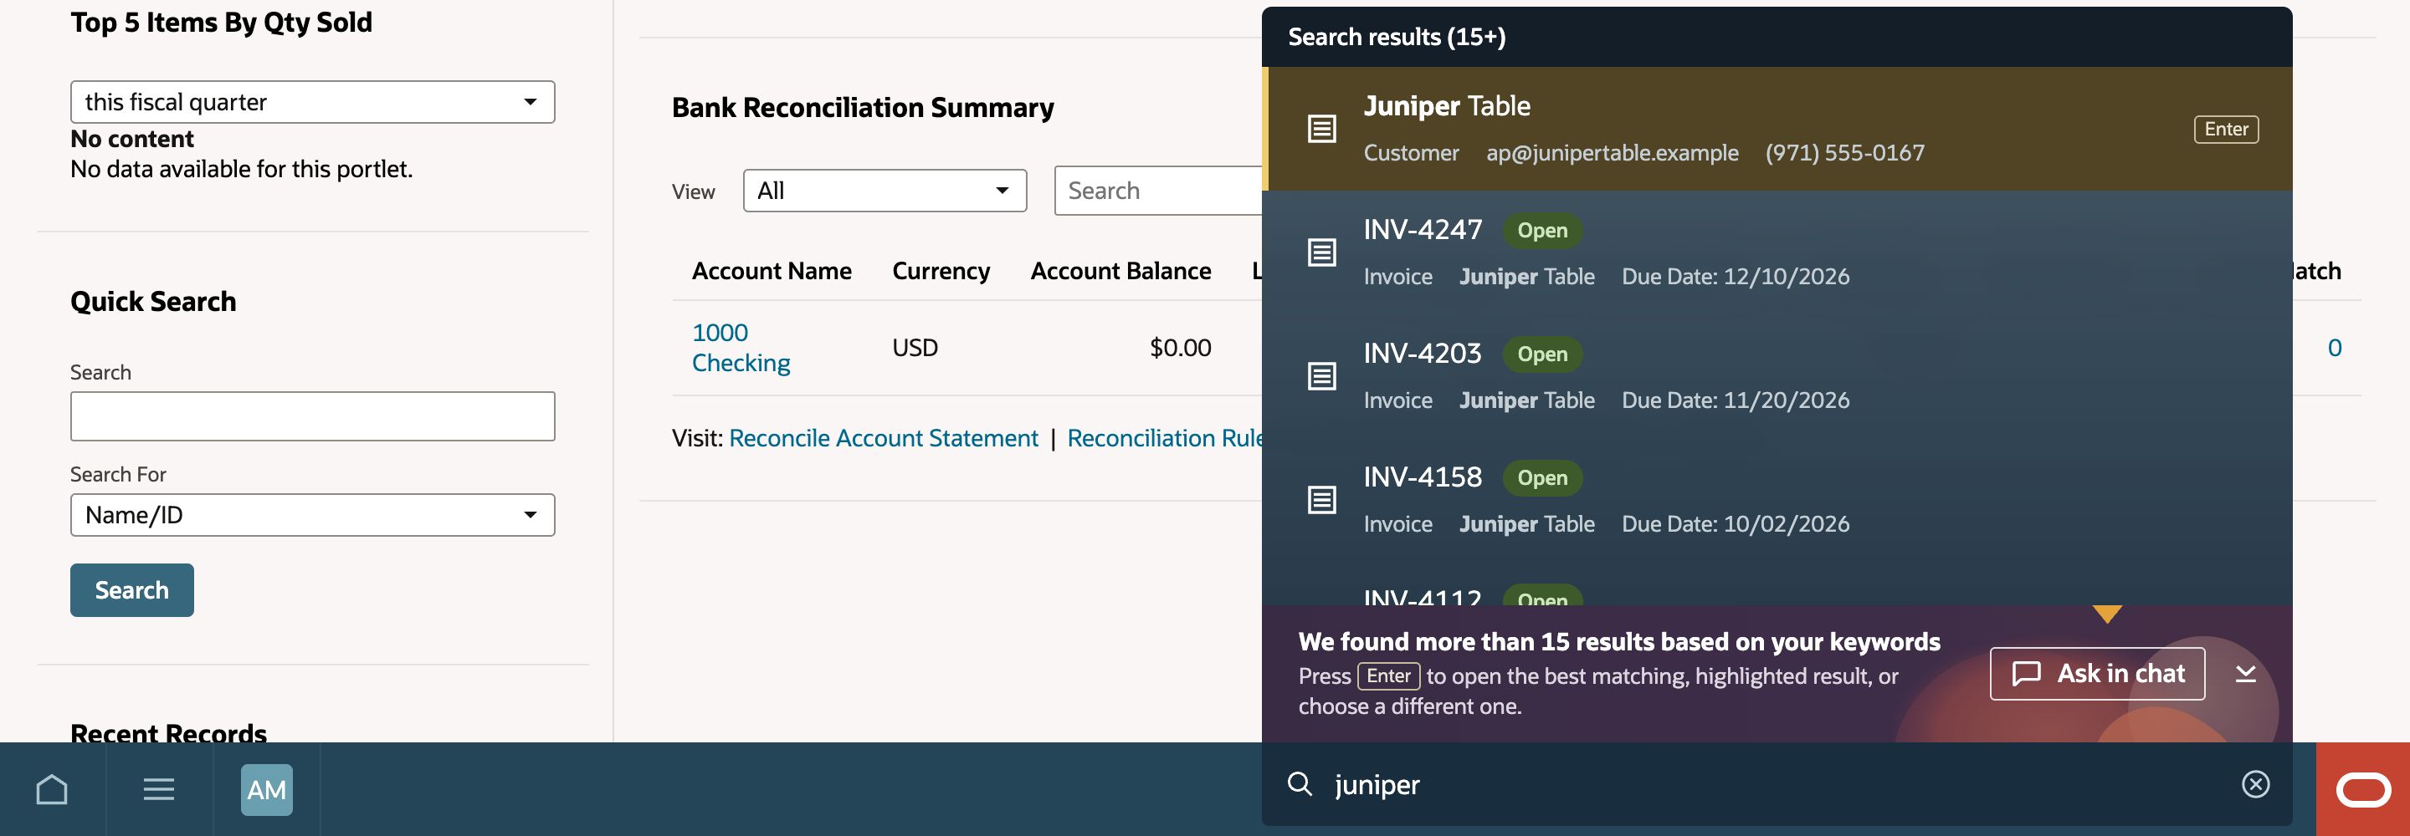This screenshot has width=2410, height=836.
Task: Open the Juniper Table customer result
Action: coord(1777,128)
